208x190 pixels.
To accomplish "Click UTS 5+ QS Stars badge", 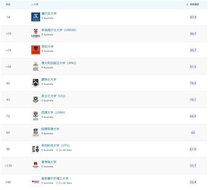I will point(64,150).
